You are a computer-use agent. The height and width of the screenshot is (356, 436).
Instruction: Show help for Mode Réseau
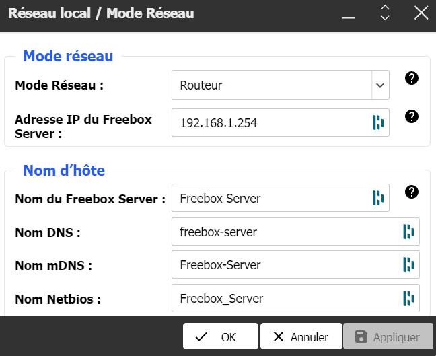point(412,78)
